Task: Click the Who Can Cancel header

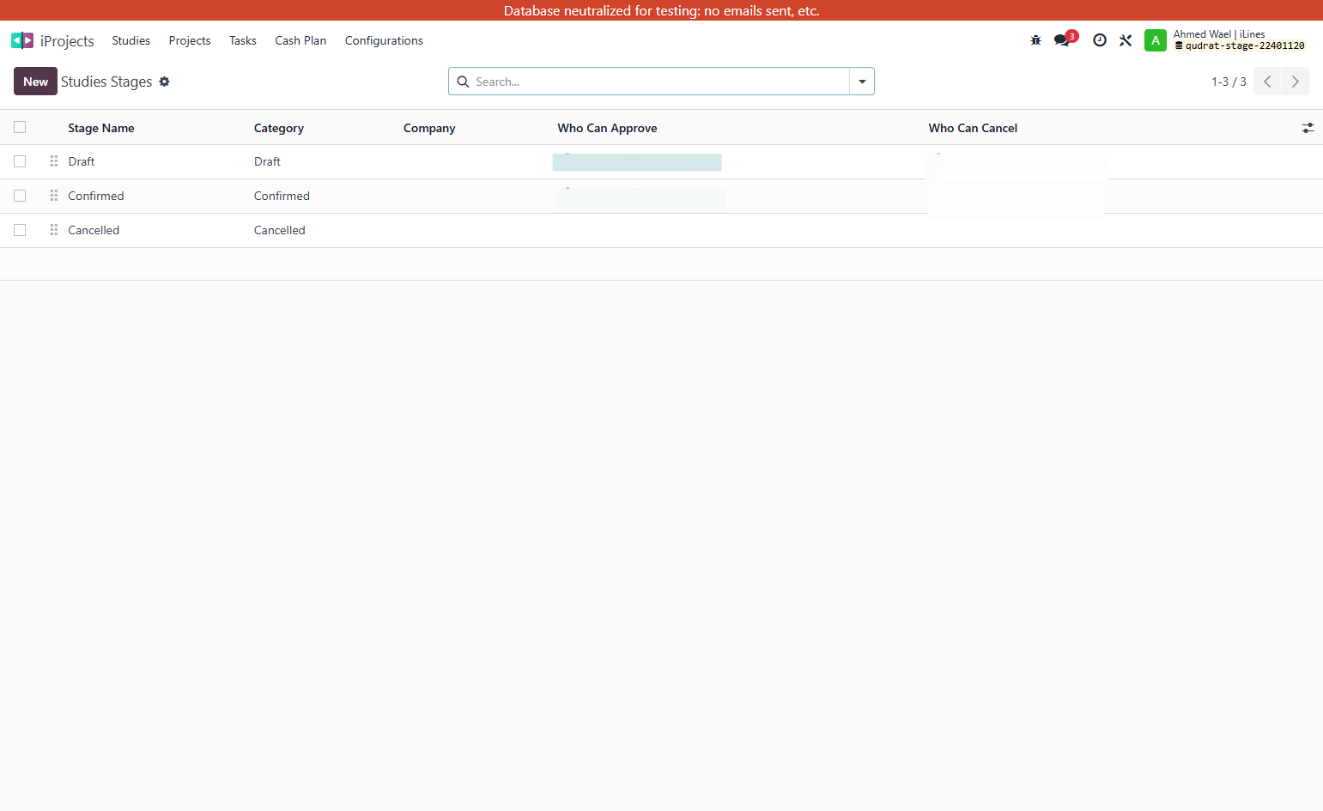Action: [973, 128]
